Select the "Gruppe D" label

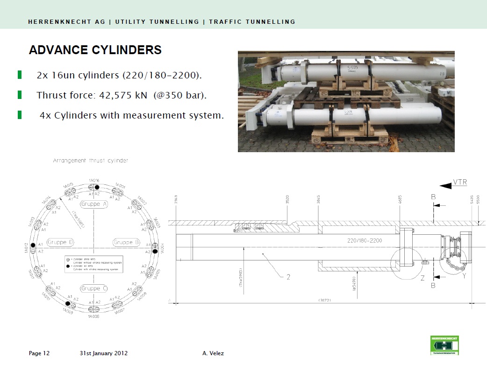coord(60,242)
